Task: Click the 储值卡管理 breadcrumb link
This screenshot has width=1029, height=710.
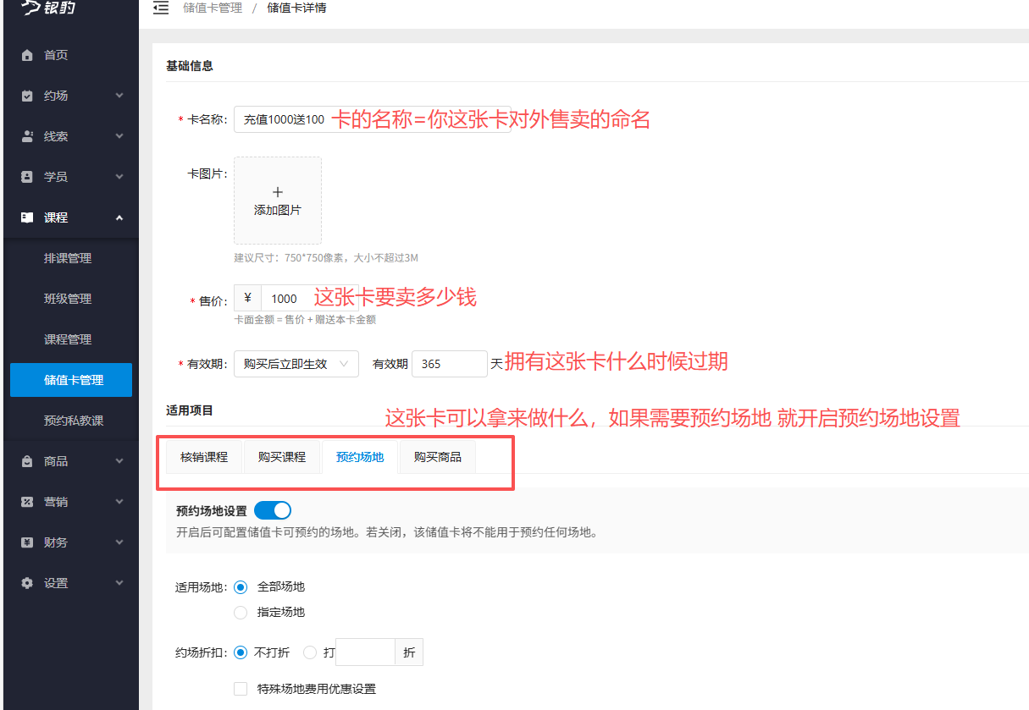Action: point(213,8)
